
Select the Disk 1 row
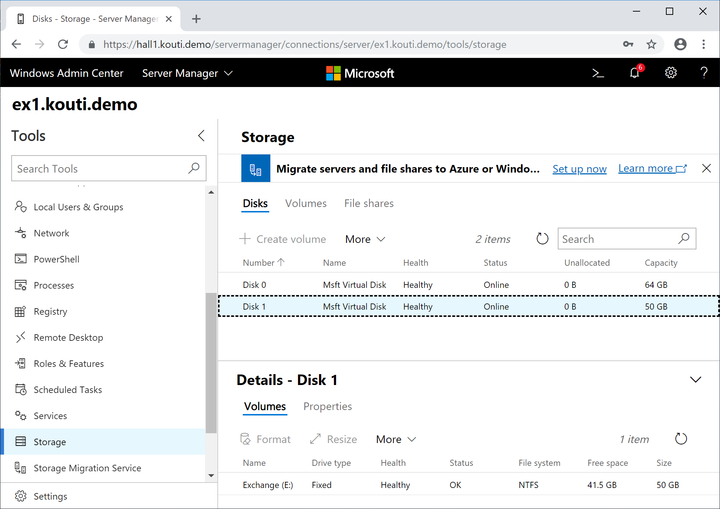(x=469, y=306)
